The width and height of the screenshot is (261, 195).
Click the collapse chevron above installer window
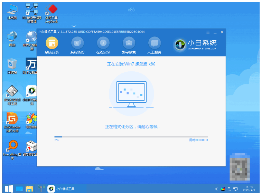coord(74,27)
